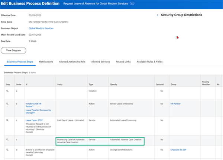
Task: Click page subtitle 'Request Leave of Absence for Global Modern Services'
Action: point(96,4)
